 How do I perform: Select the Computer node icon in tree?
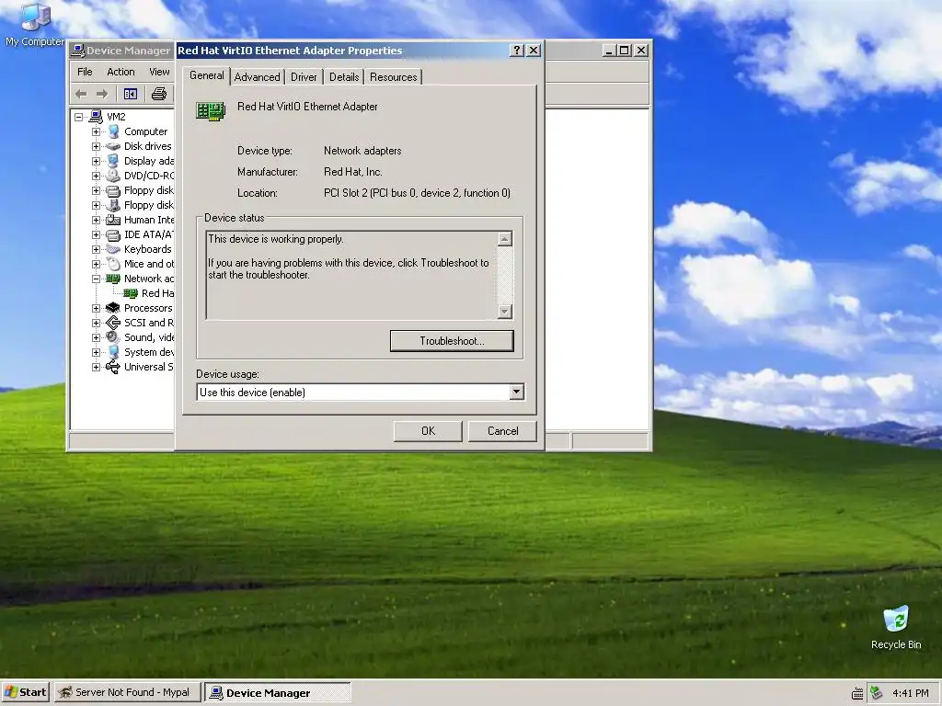113,131
